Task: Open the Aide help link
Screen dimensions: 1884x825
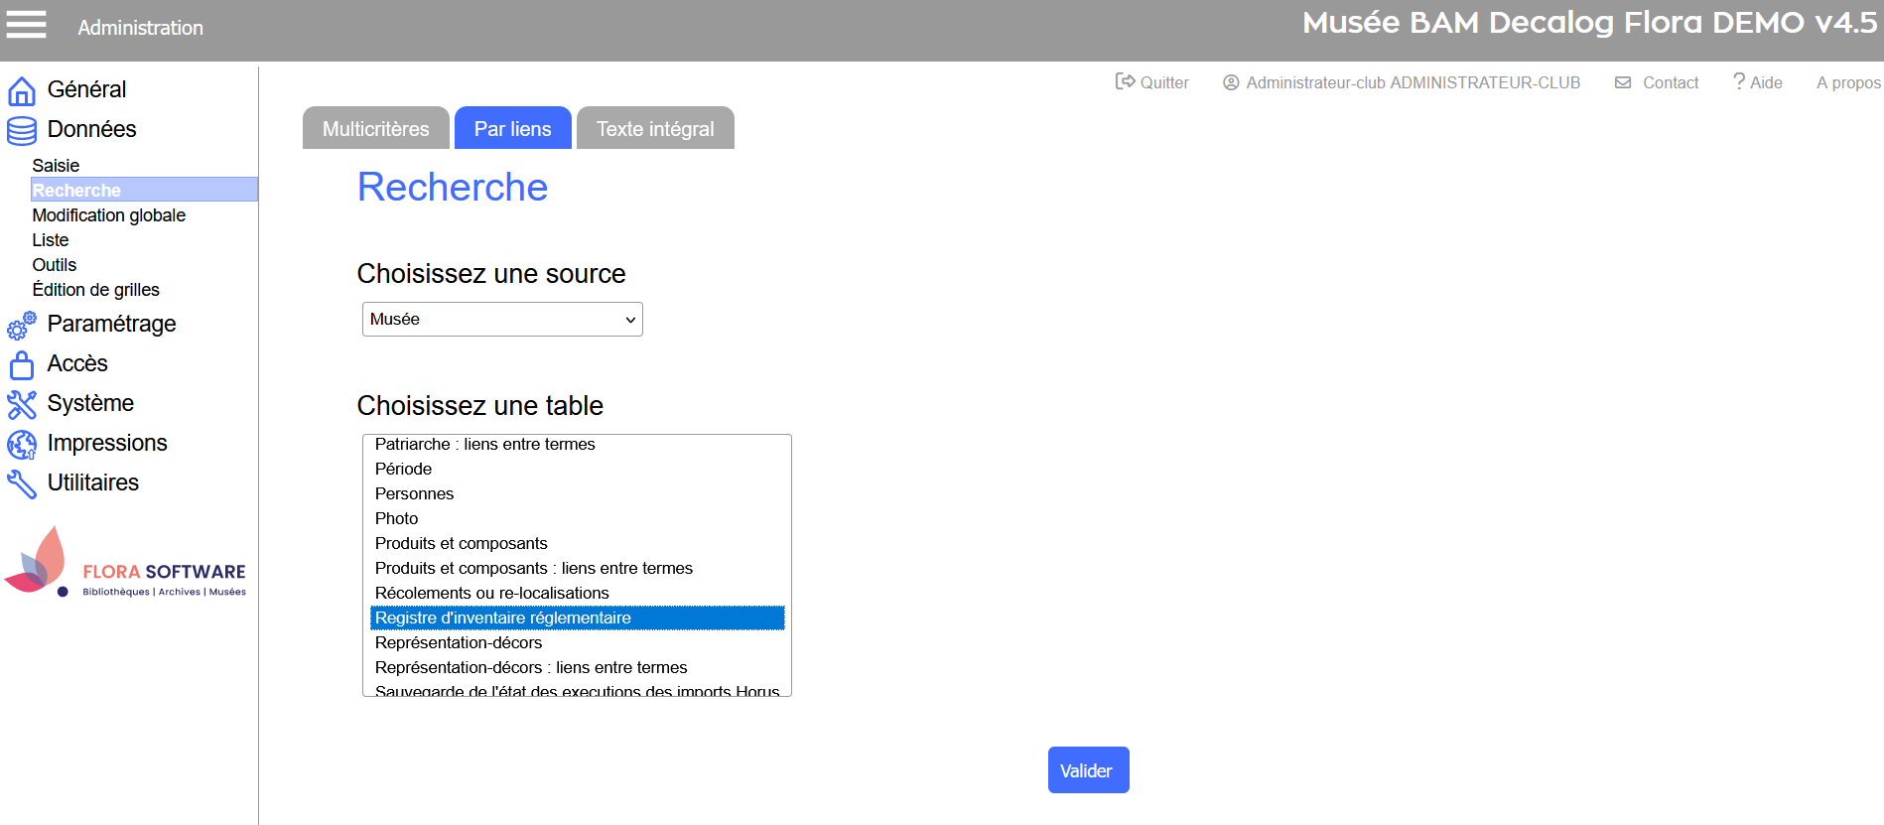Action: [x=1758, y=82]
